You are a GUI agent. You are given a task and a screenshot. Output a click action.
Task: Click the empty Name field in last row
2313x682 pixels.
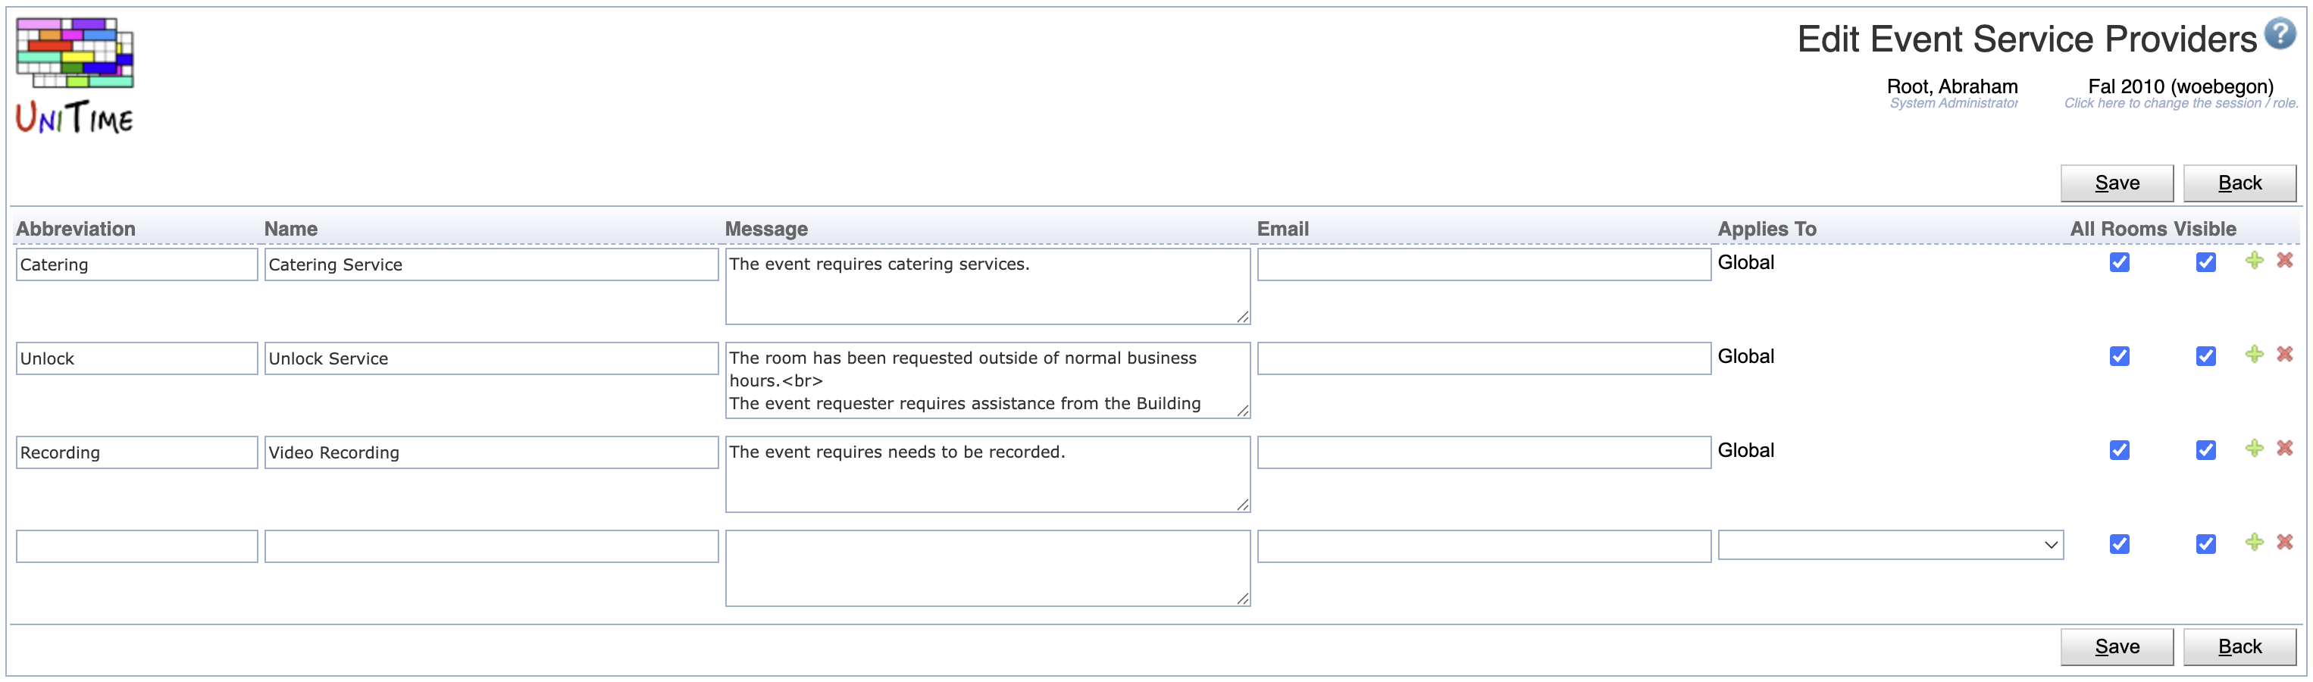491,546
